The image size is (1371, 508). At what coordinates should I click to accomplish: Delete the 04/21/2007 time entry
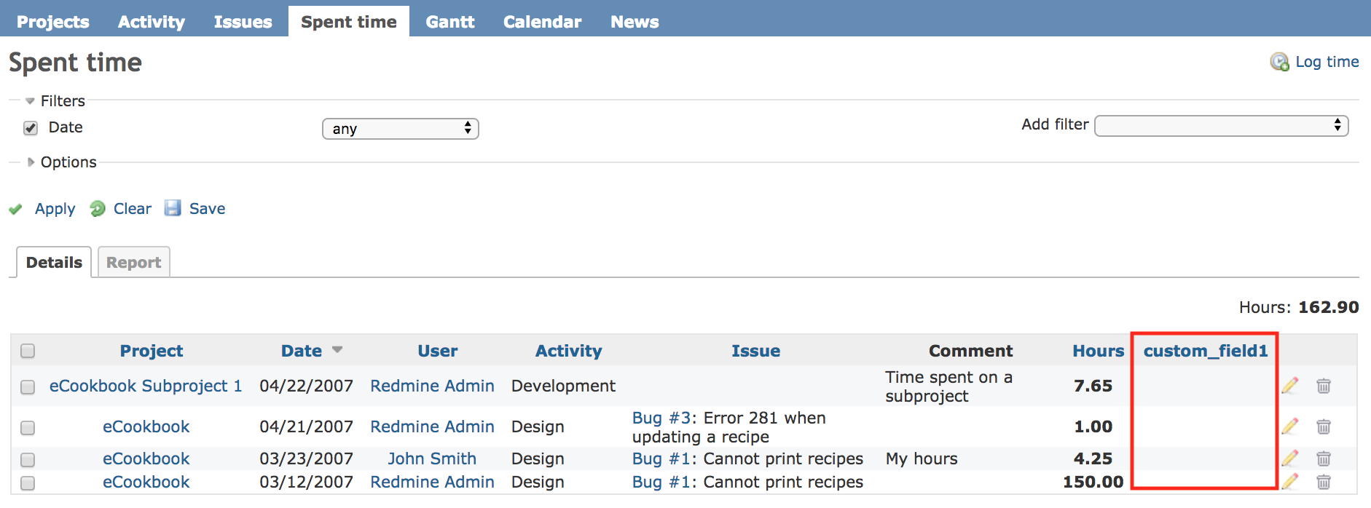point(1324,426)
